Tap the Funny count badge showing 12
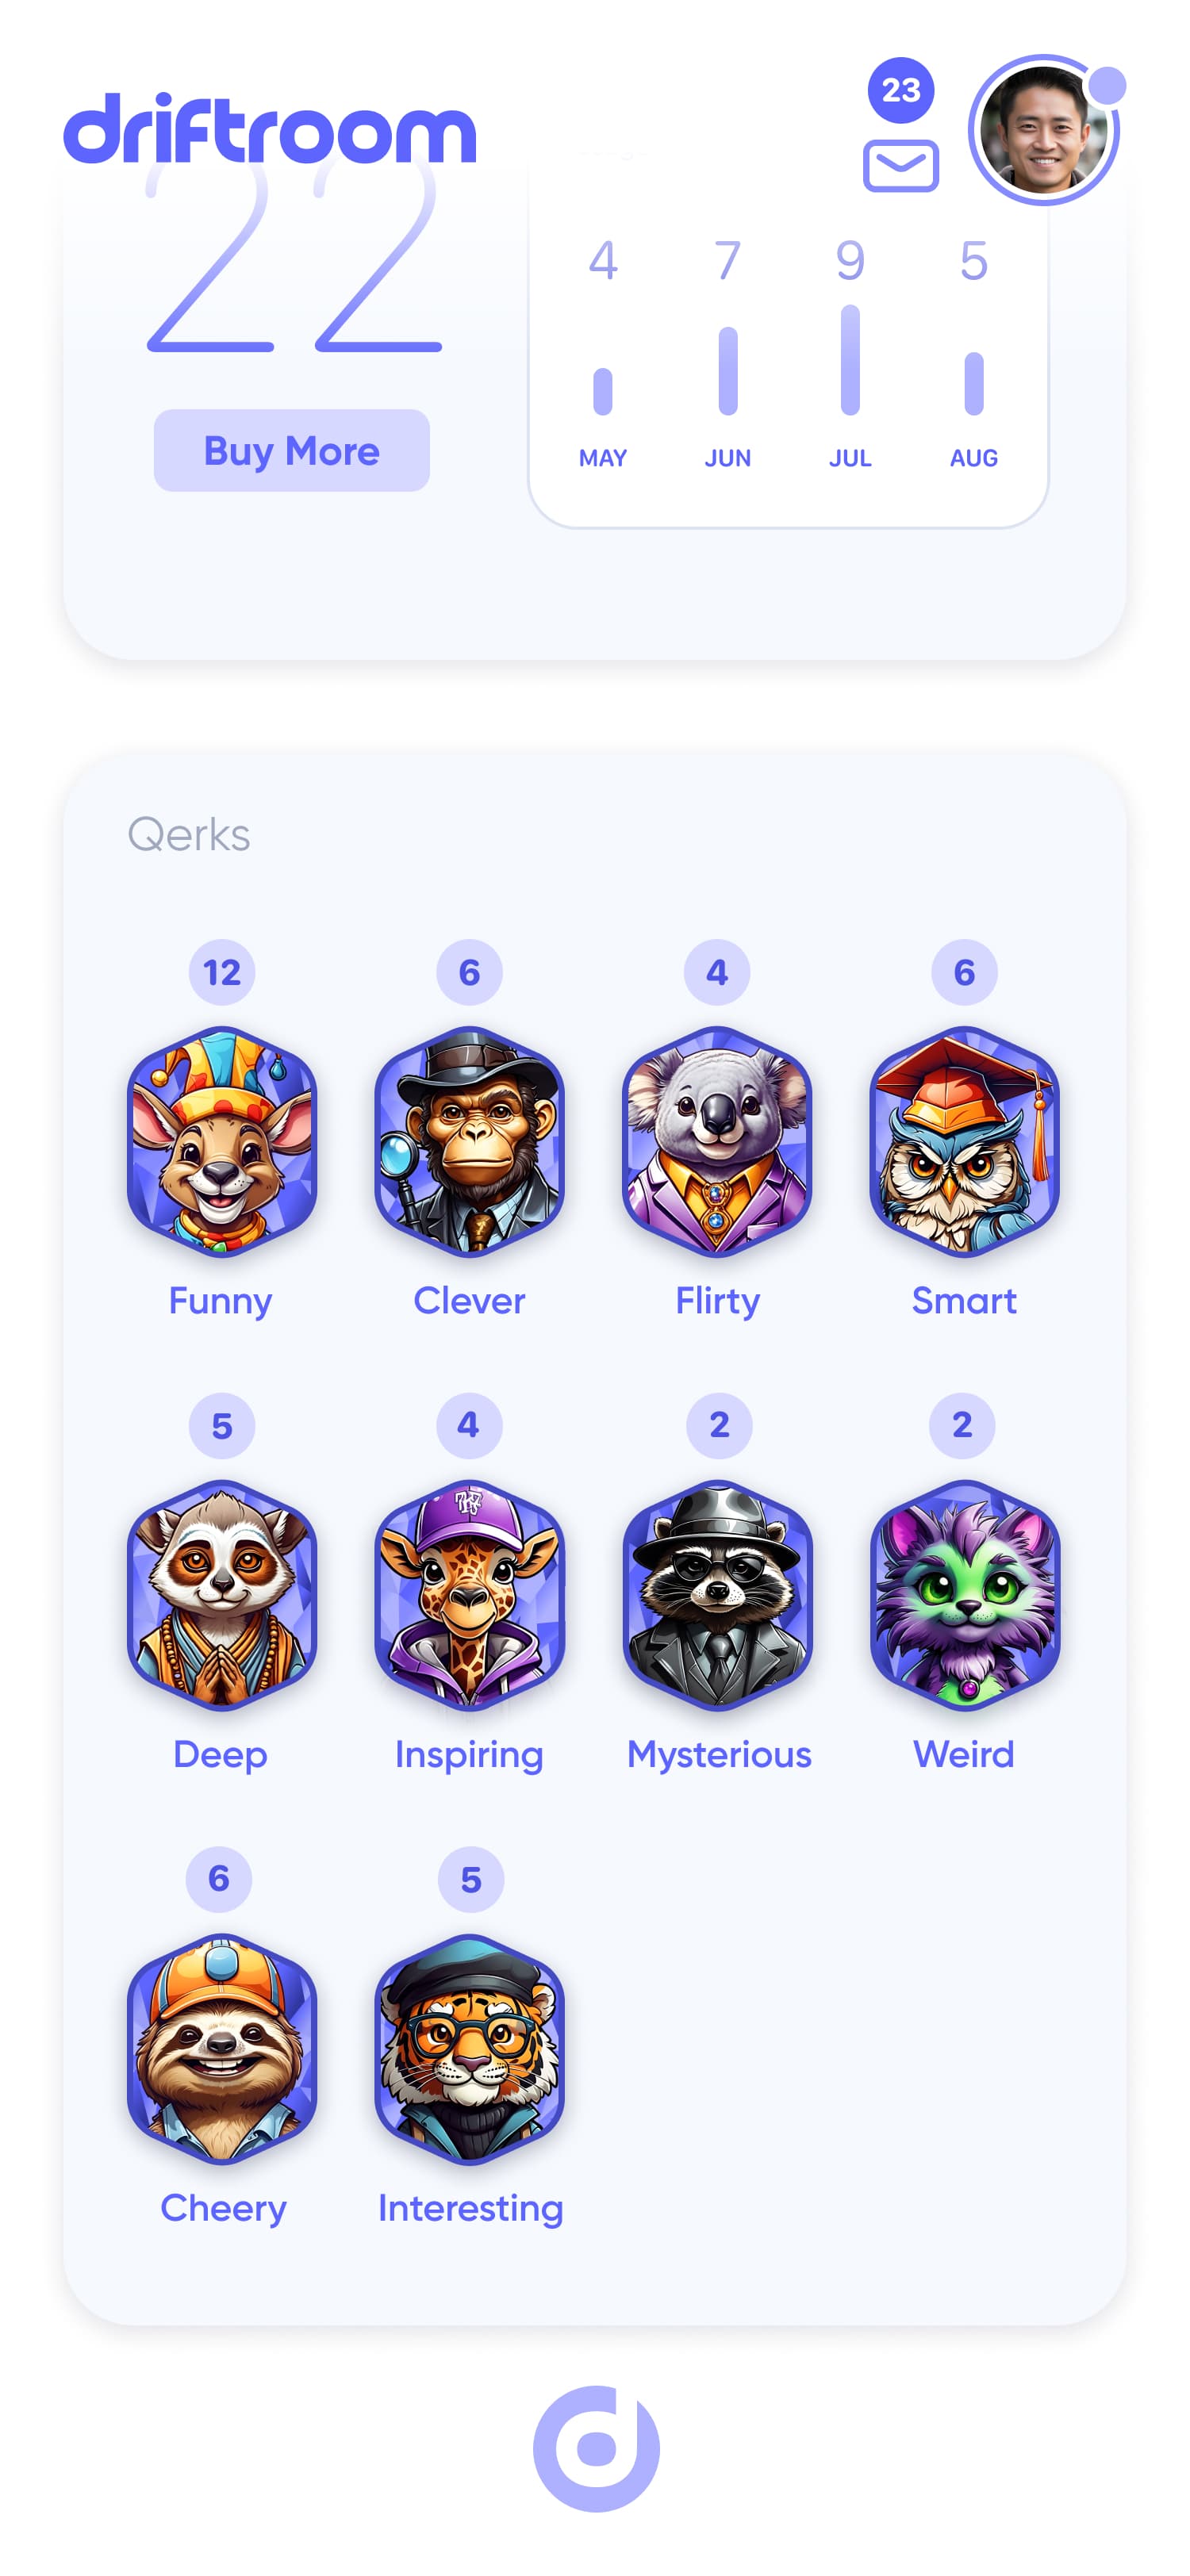 (222, 972)
